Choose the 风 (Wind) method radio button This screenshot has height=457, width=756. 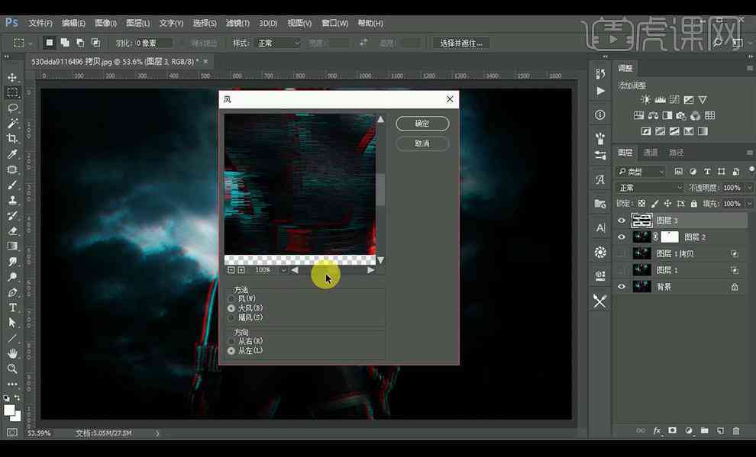[x=231, y=299]
